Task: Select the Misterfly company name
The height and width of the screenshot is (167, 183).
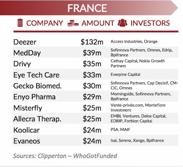Action: (28, 108)
